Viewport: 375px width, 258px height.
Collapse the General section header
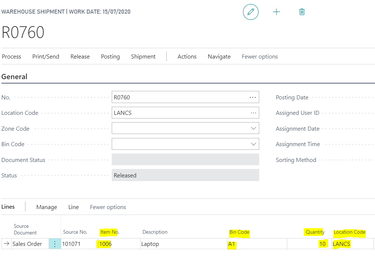pyautogui.click(x=14, y=77)
